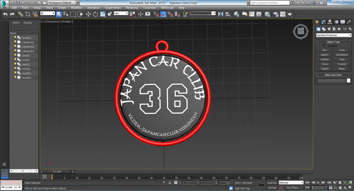This screenshot has height=191, width=354.
Task: Open the Material Editor
Action: 267,14
